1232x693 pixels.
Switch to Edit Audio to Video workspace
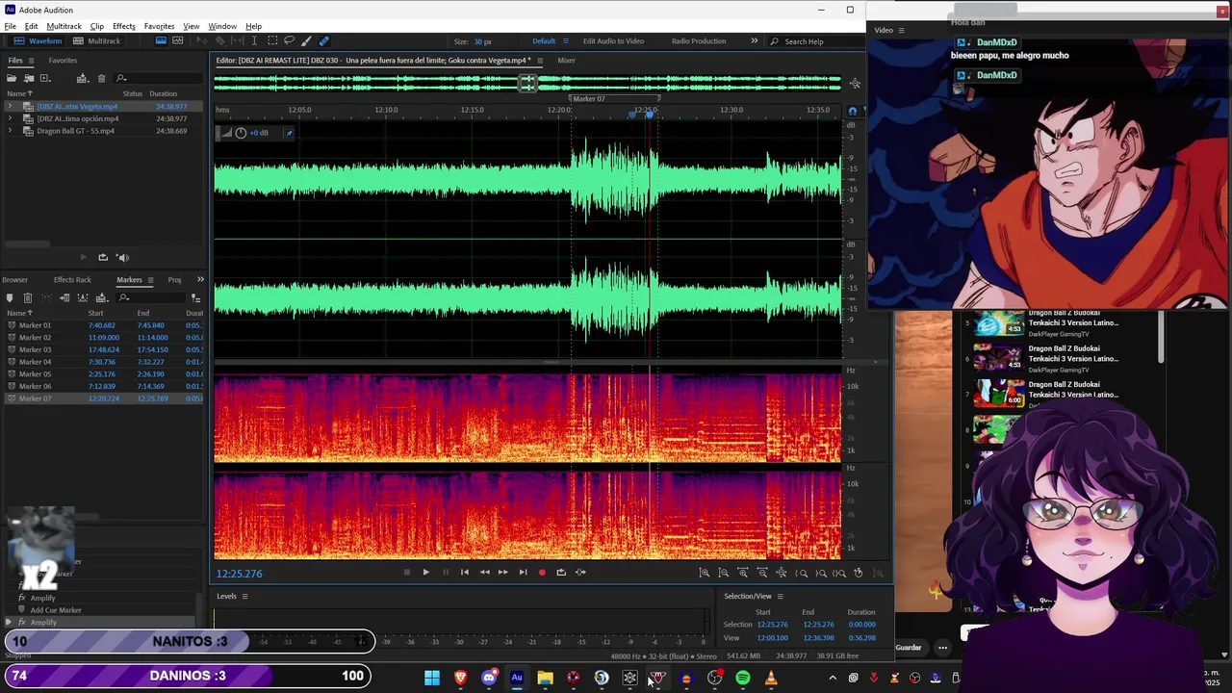click(613, 41)
